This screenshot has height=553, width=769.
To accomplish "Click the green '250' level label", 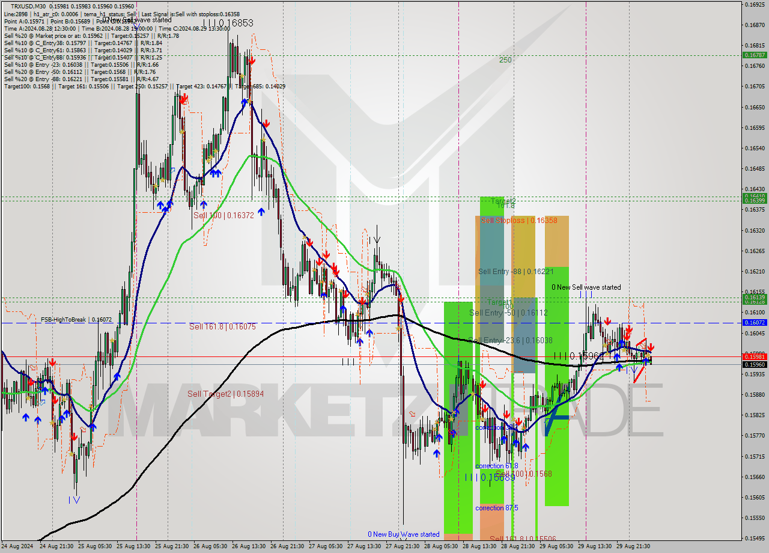I will (x=505, y=60).
